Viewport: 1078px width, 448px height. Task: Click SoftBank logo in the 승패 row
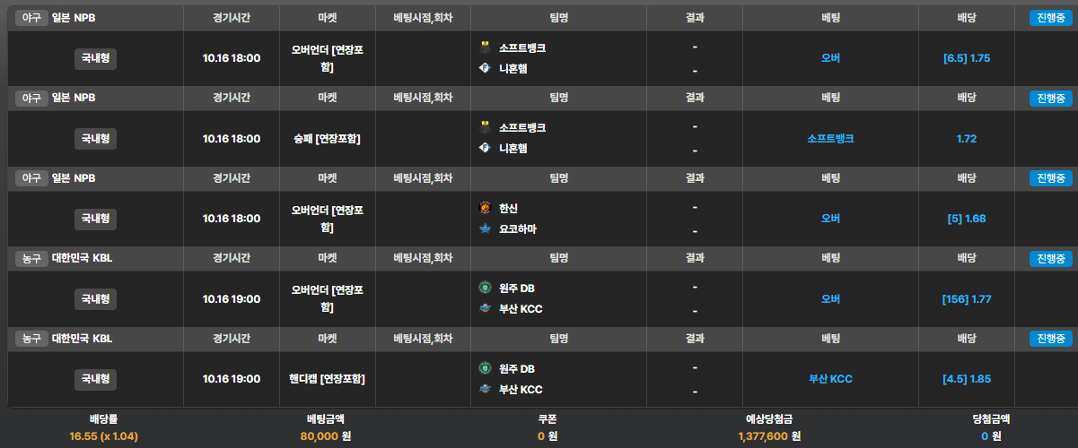[485, 127]
